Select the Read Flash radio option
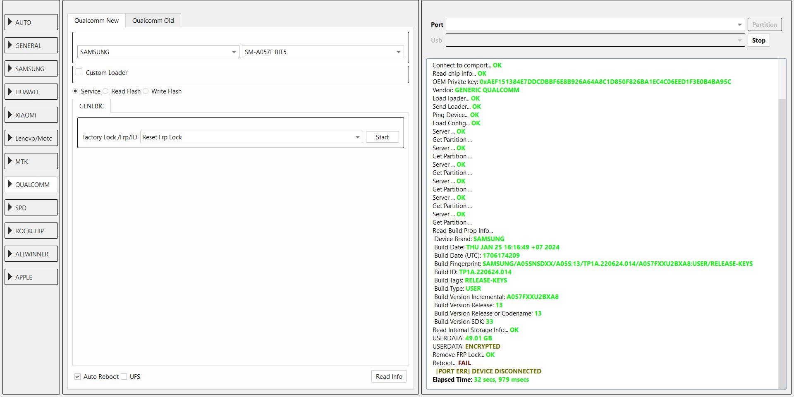Viewport: 794px width, 397px height. tap(106, 91)
